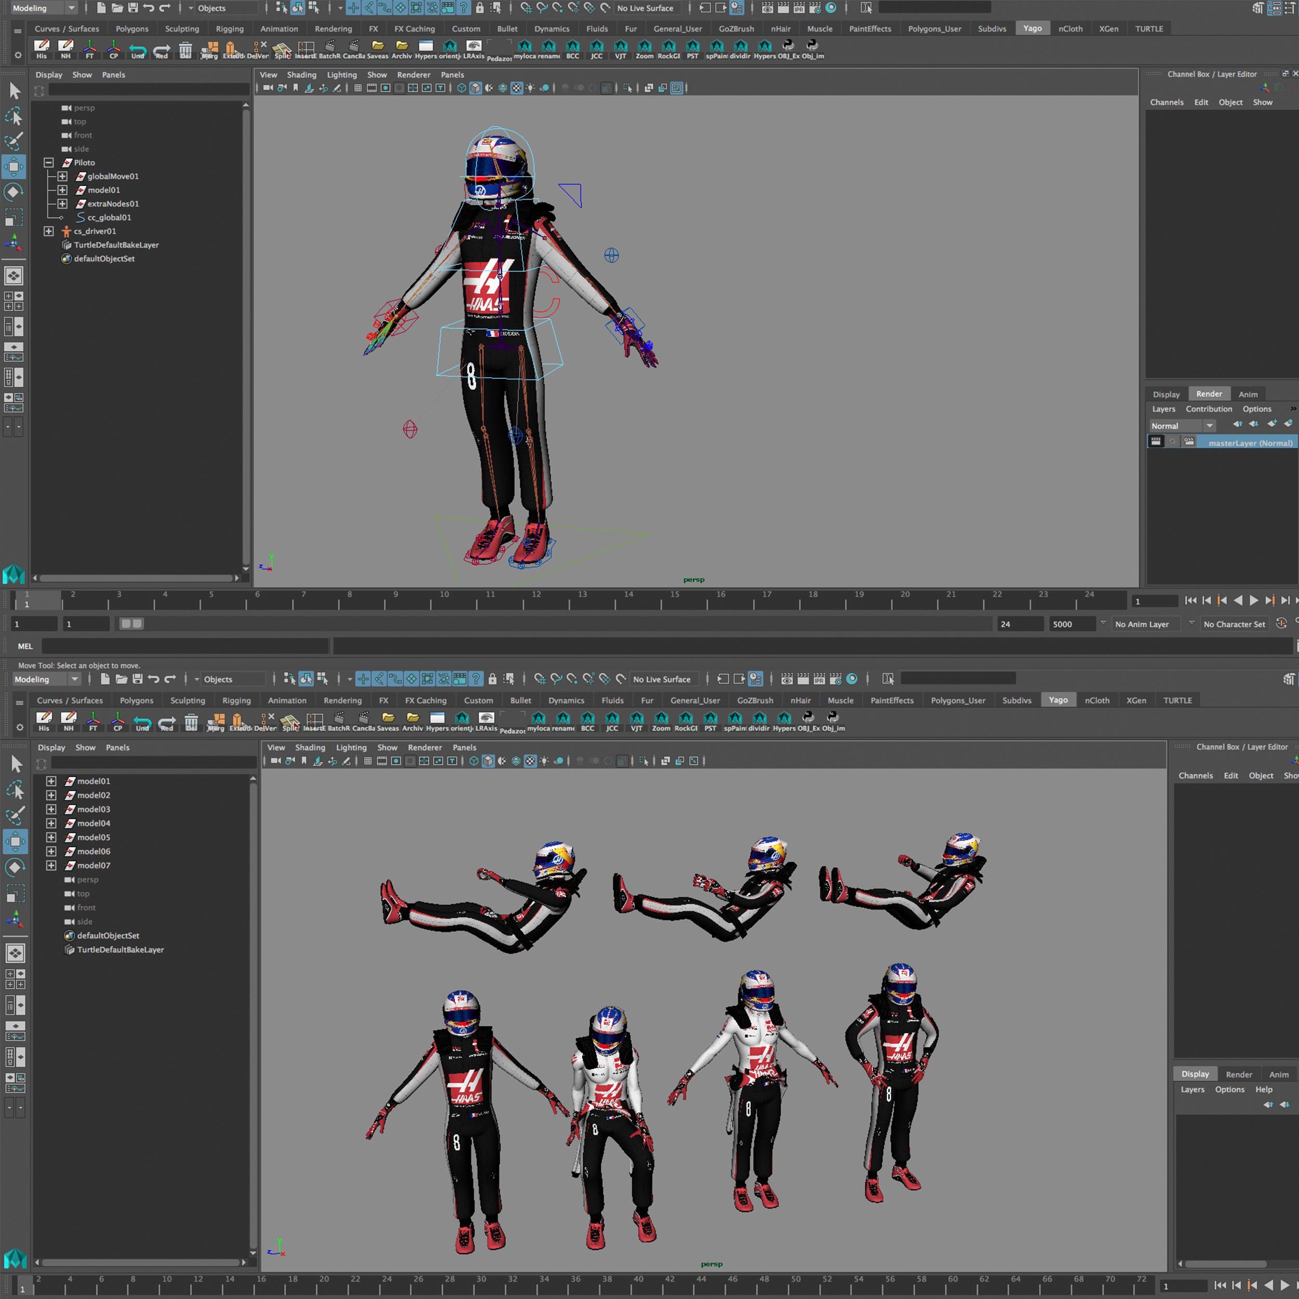
Task: Expand model07 in bottom outliner
Action: [51, 865]
